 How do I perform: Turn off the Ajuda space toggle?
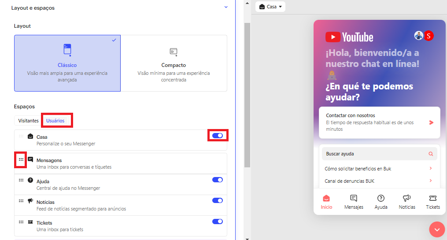point(218,180)
